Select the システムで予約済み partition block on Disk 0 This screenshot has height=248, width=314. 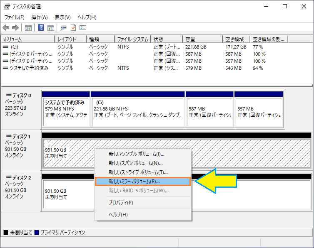point(66,109)
